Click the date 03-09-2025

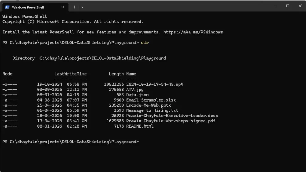coord(50,90)
